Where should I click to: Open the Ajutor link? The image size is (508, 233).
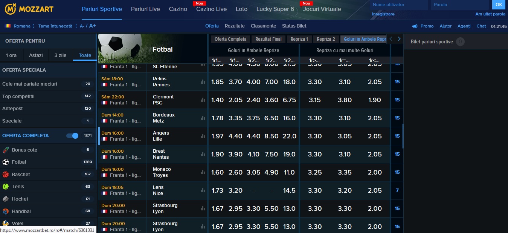click(x=445, y=26)
